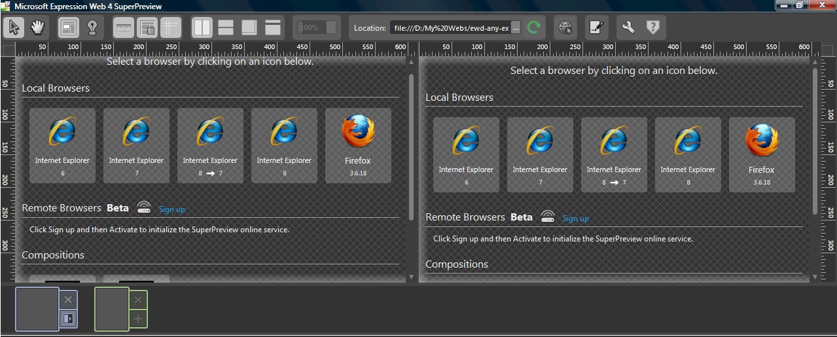Switch to overlay layout
Image resolution: width=837 pixels, height=337 pixels.
point(249,27)
